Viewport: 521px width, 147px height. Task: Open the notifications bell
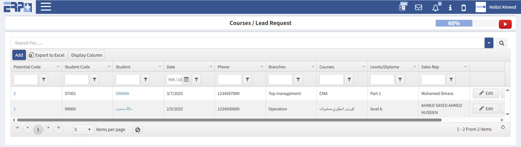pyautogui.click(x=435, y=8)
